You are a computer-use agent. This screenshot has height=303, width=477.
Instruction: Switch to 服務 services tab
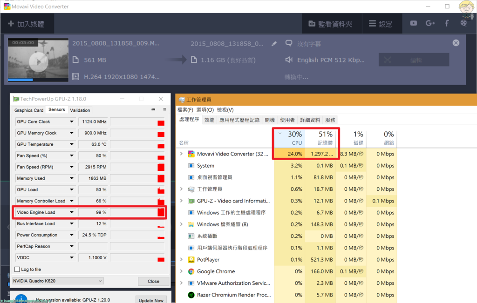tap(330, 120)
